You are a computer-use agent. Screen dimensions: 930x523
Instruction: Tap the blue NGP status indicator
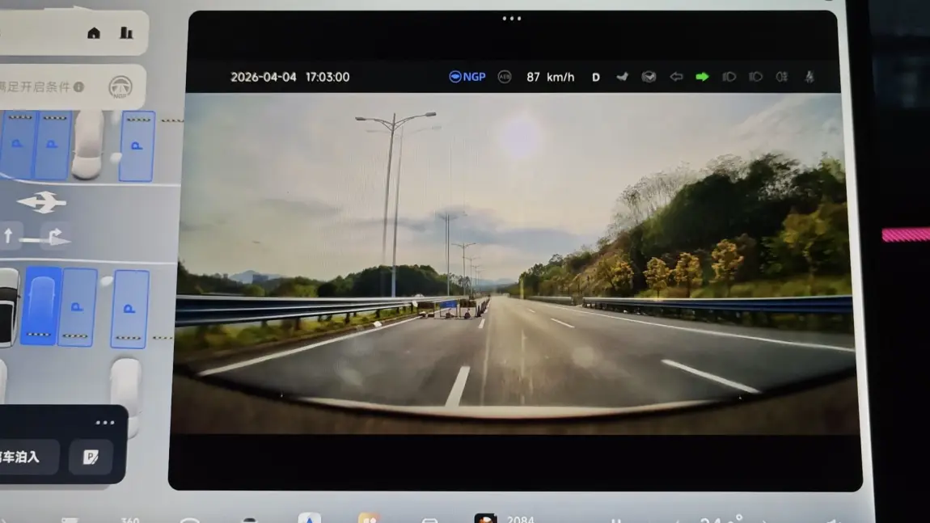[467, 77]
